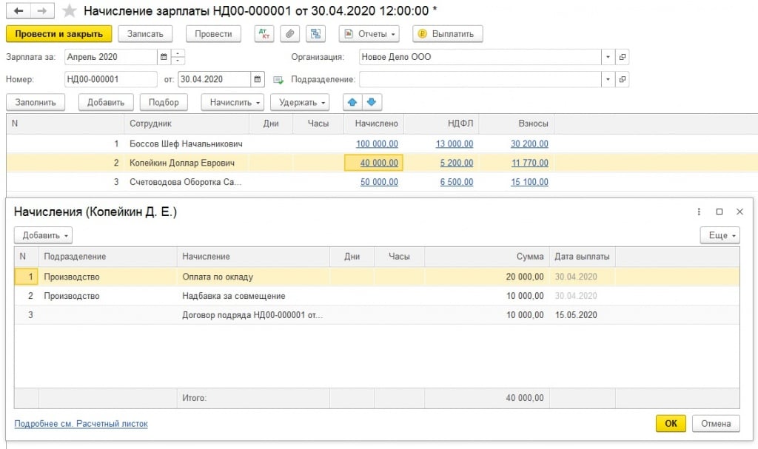
Task: Open the document structure icon
Action: (315, 34)
